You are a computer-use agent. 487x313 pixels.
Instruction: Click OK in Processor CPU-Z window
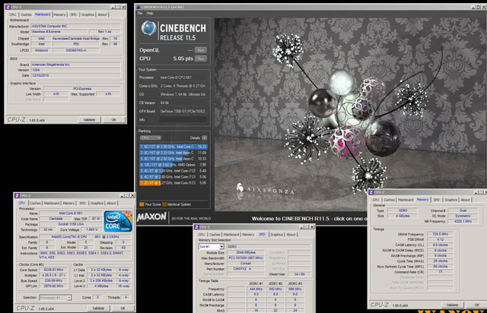(123, 308)
